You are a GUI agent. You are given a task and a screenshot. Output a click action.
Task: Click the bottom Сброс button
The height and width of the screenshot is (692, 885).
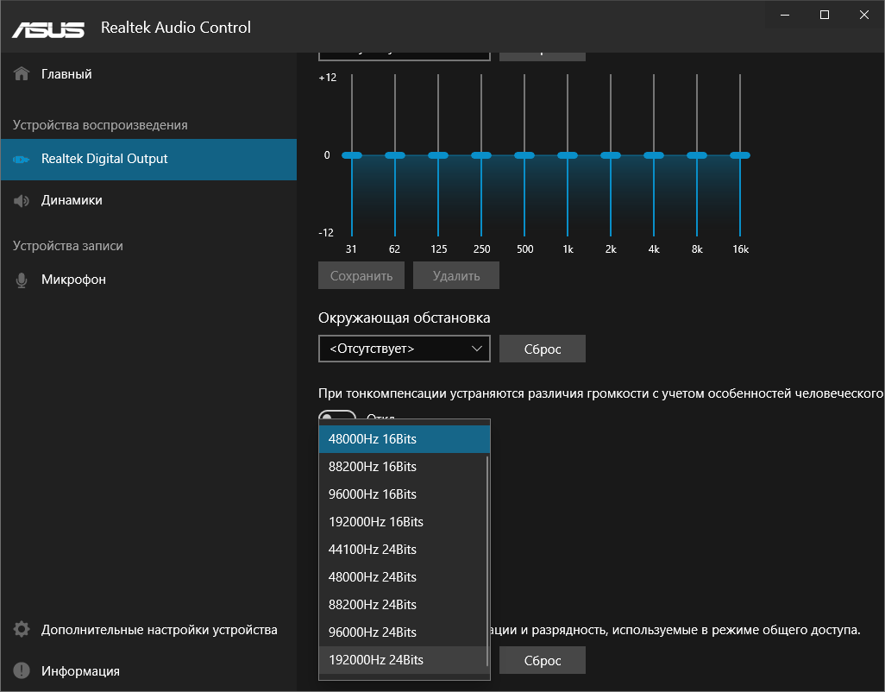(542, 659)
